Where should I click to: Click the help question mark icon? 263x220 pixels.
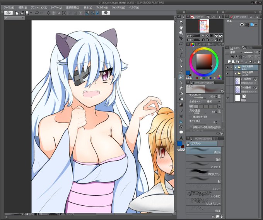pos(106,13)
